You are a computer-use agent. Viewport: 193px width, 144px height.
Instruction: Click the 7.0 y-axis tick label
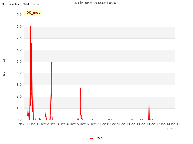[x=19, y=38]
